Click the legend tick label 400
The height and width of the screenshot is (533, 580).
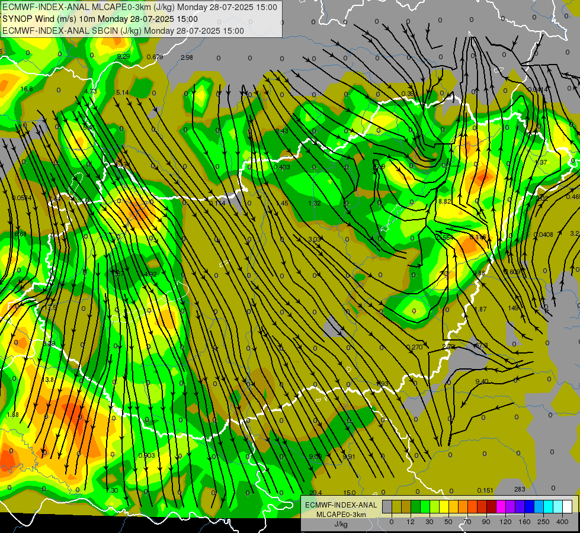[563, 522]
